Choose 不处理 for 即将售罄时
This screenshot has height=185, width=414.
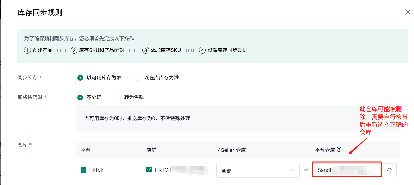[80, 97]
